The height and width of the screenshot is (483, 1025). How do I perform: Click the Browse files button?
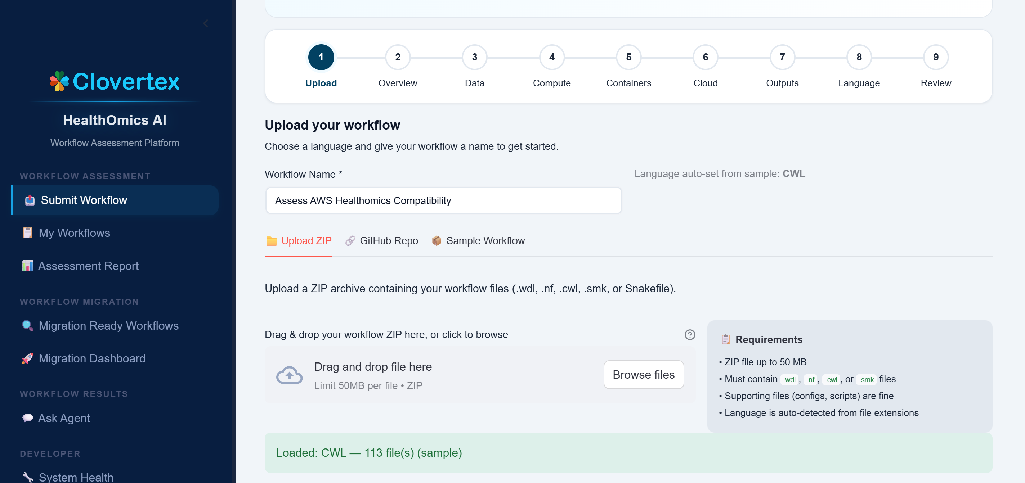click(643, 374)
